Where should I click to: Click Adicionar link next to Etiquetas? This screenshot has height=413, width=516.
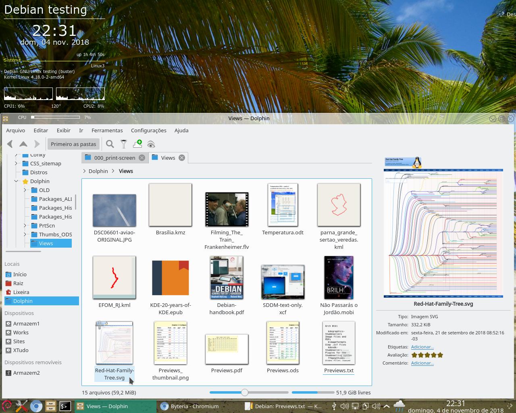[x=422, y=347]
